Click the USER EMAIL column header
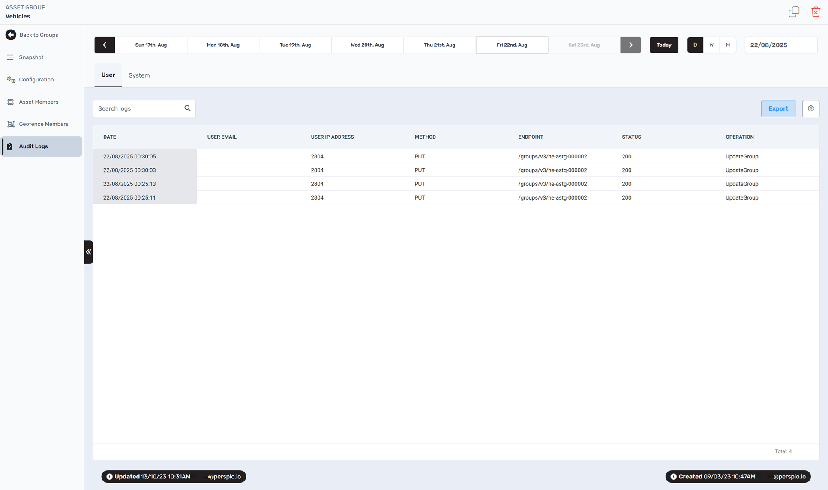 pyautogui.click(x=222, y=137)
